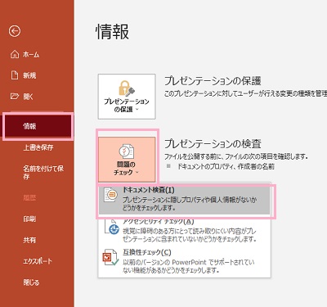
Task: Open the 印刷 page
Action: [29, 219]
